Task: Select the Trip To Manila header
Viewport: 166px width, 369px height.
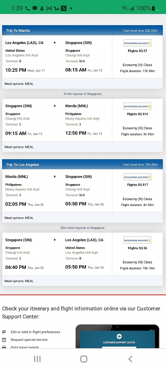Action: (18, 30)
